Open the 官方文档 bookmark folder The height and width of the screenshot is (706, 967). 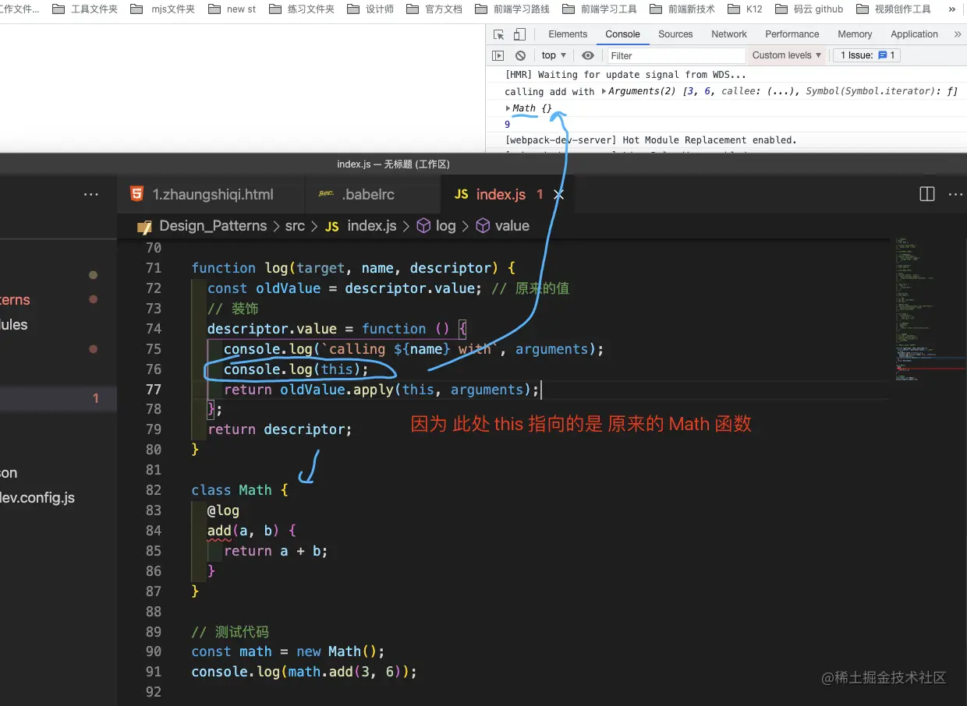point(434,9)
